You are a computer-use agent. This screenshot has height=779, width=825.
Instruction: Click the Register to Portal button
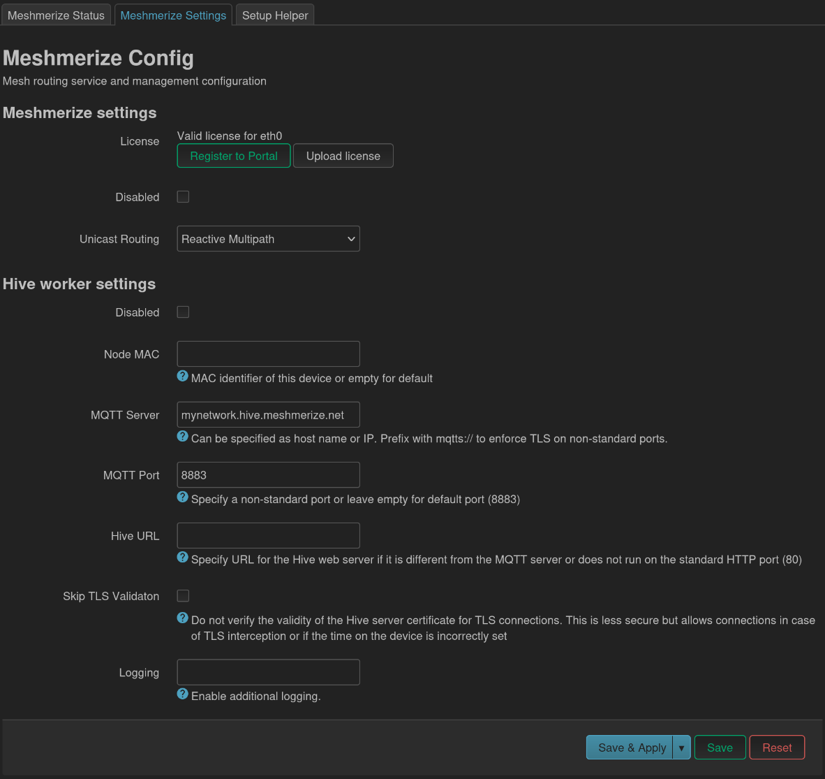point(234,156)
